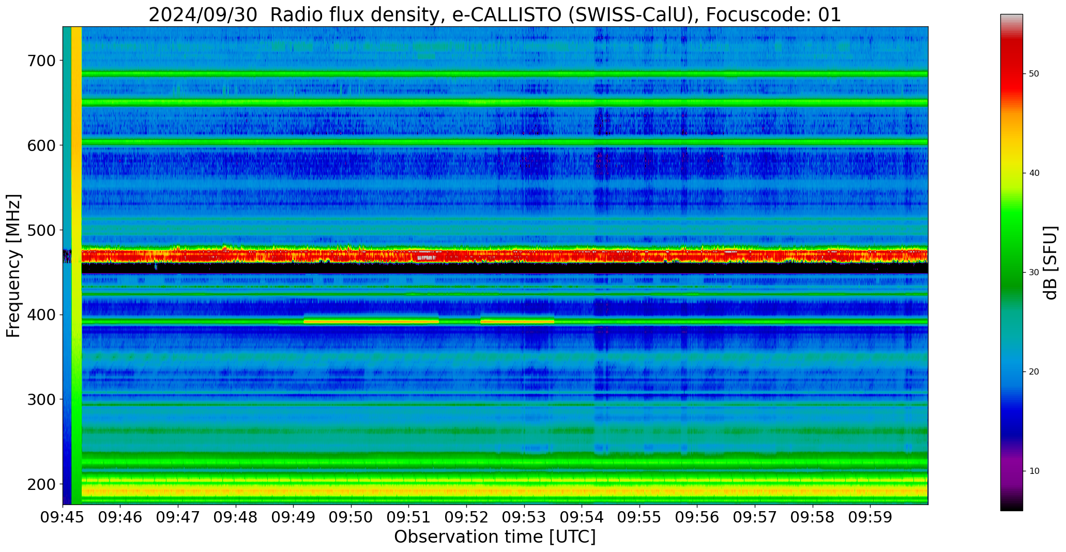The height and width of the screenshot is (552, 1066).
Task: Click the 600 frequency tick label
Action: 41,145
